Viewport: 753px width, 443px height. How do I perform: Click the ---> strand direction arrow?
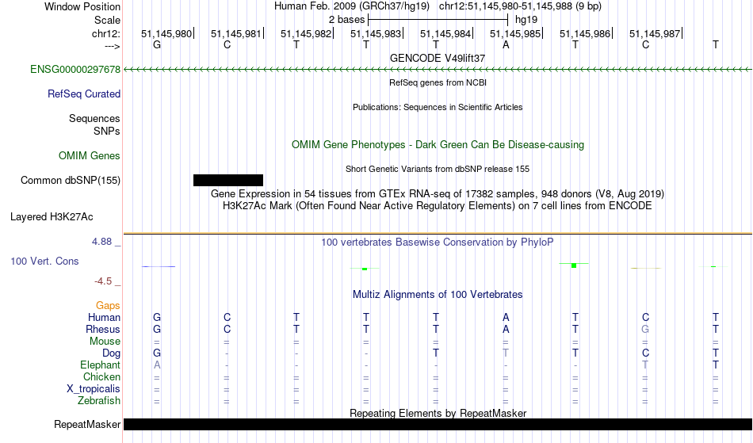pos(113,46)
